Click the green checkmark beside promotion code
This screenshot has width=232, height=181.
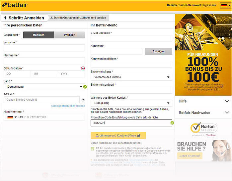click(172, 123)
